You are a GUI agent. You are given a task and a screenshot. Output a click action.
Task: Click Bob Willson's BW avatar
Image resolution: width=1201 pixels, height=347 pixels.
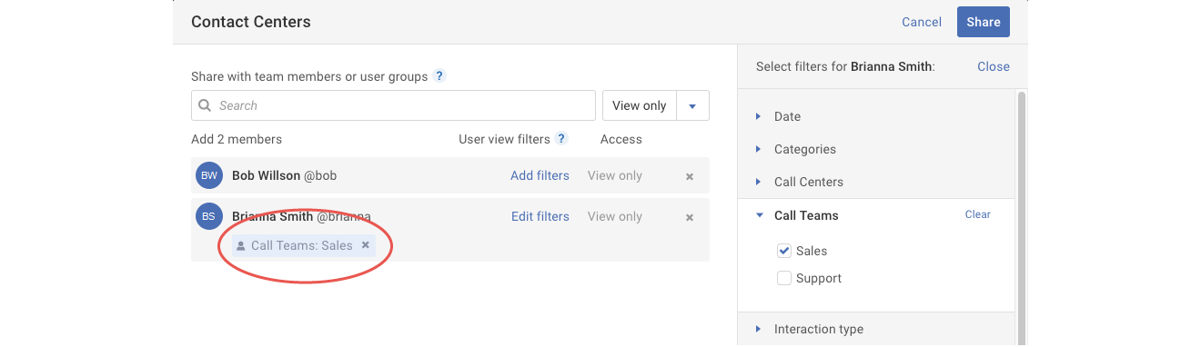coord(209,175)
